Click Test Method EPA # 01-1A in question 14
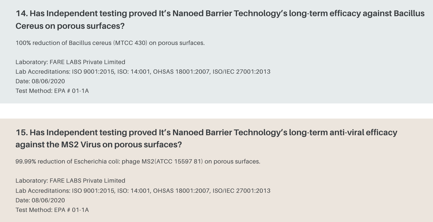Screen dimensions: 433x222 [52, 91]
